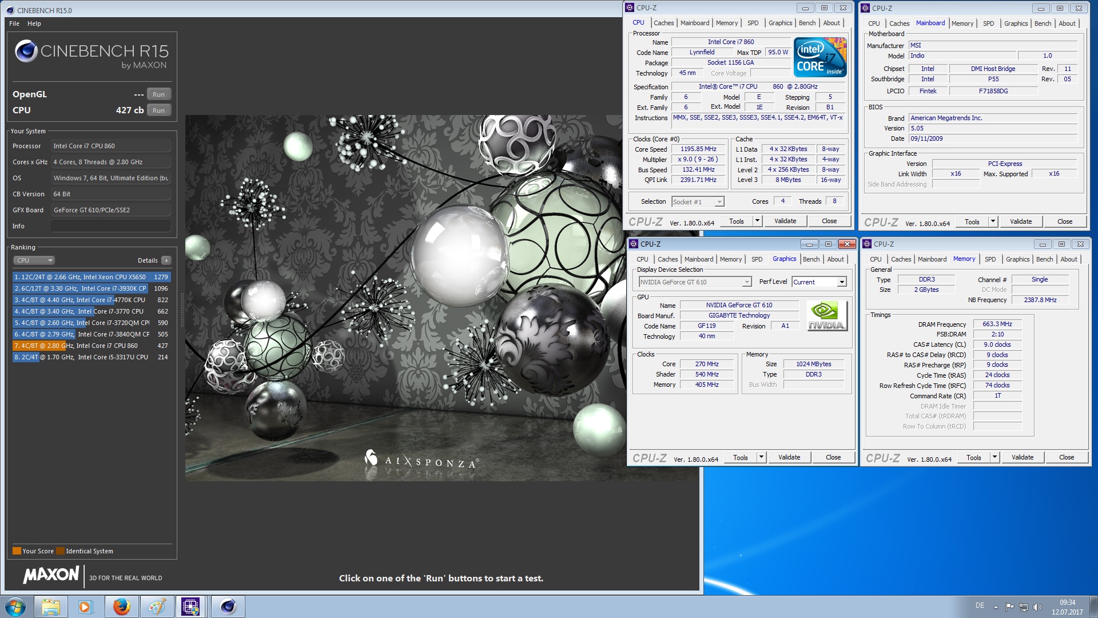Expand ranking Details arrow button
The width and height of the screenshot is (1098, 618).
(x=166, y=260)
